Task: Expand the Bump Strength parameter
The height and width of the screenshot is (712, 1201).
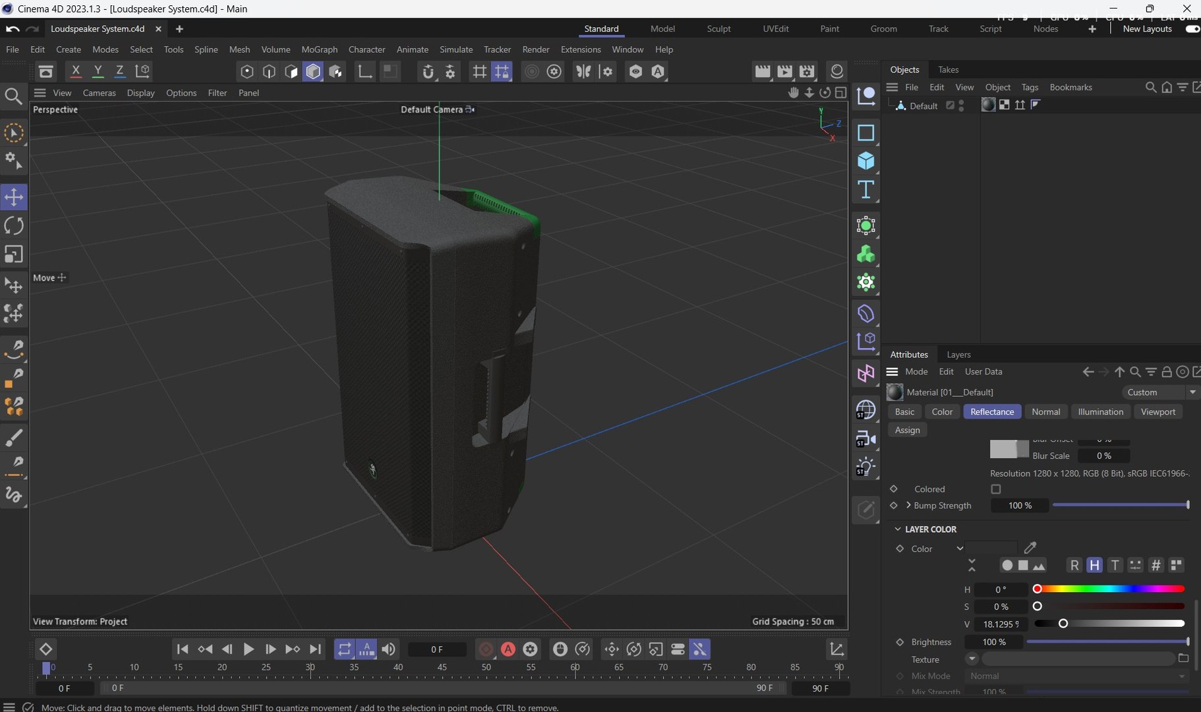Action: 908,506
